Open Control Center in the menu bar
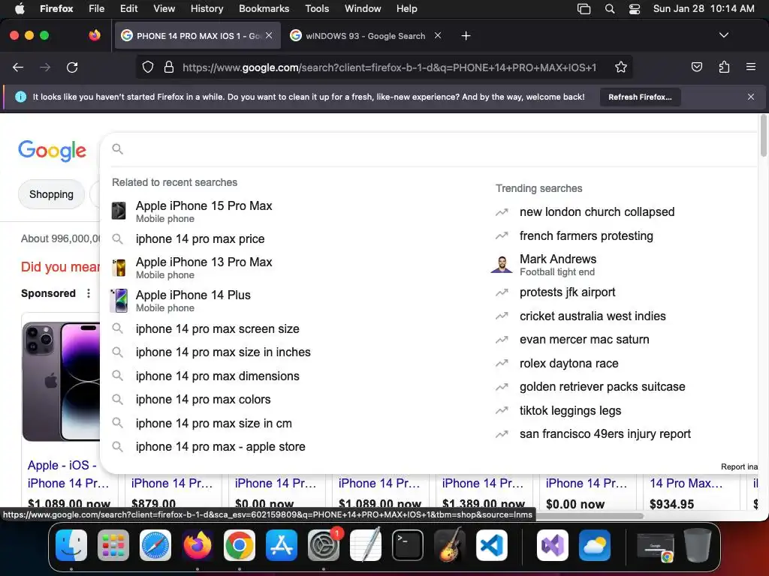The width and height of the screenshot is (769, 576). click(634, 8)
